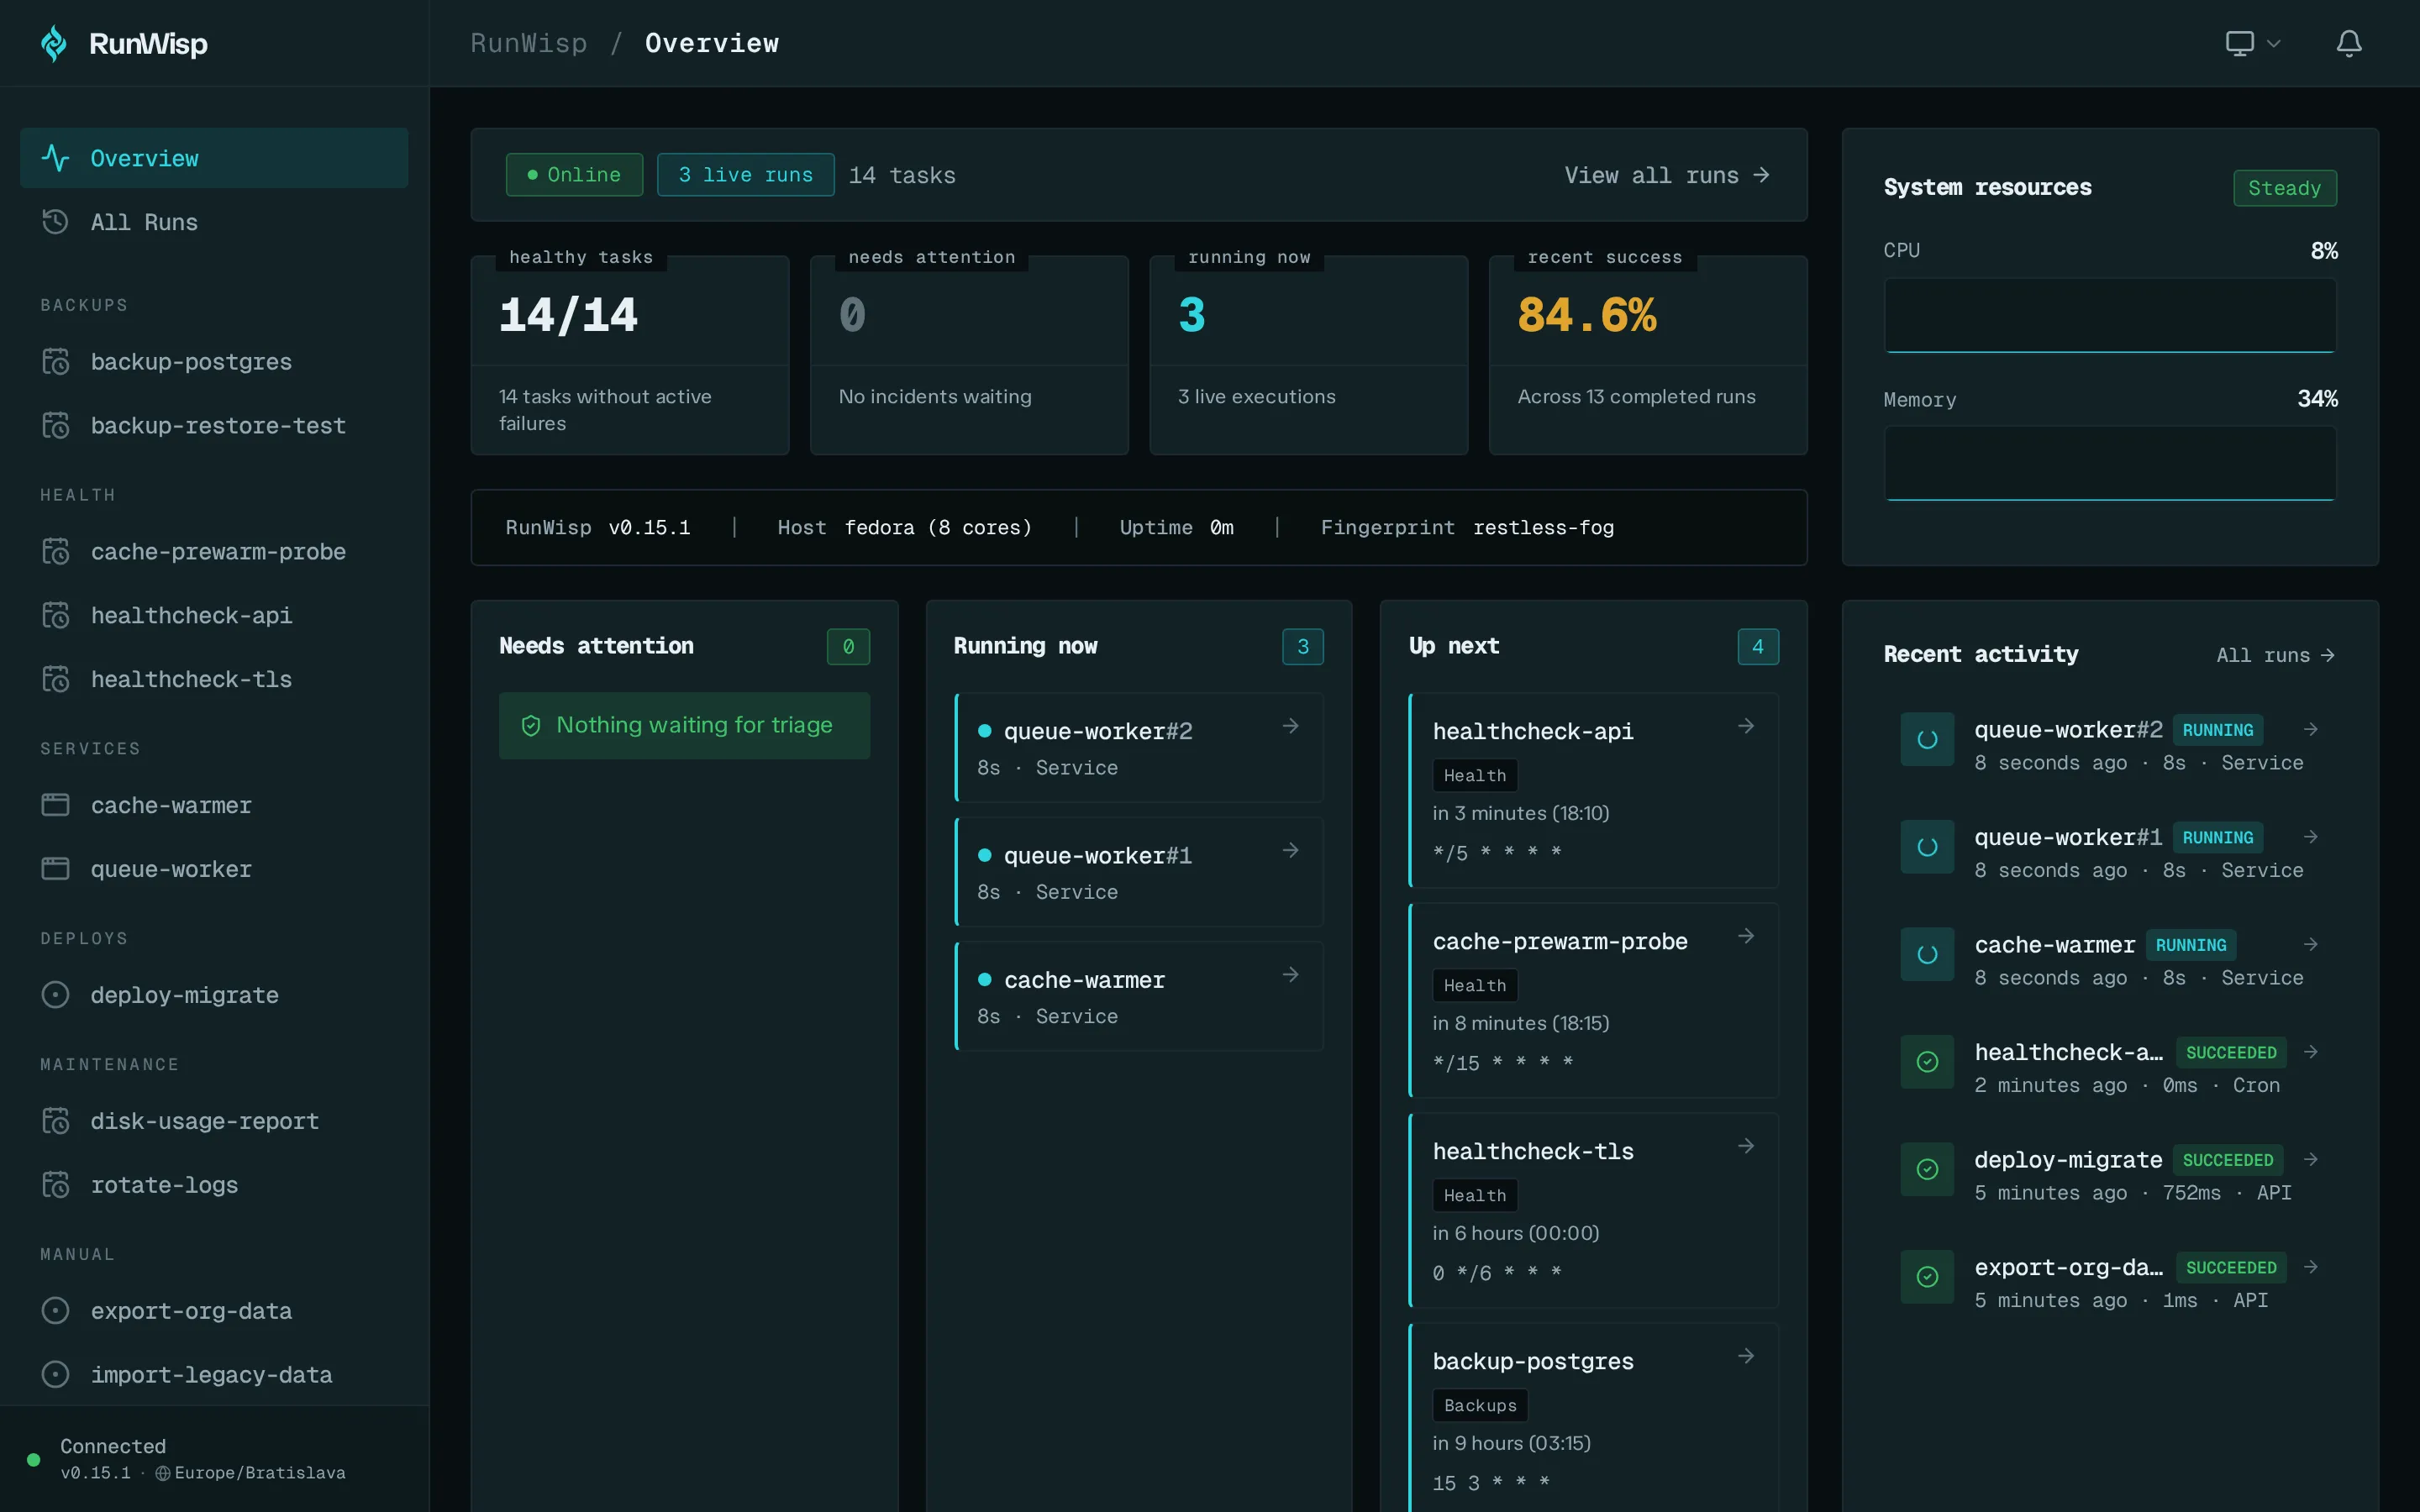Click the Health tag on healthcheck-tls
The image size is (2420, 1512).
point(1475,1195)
